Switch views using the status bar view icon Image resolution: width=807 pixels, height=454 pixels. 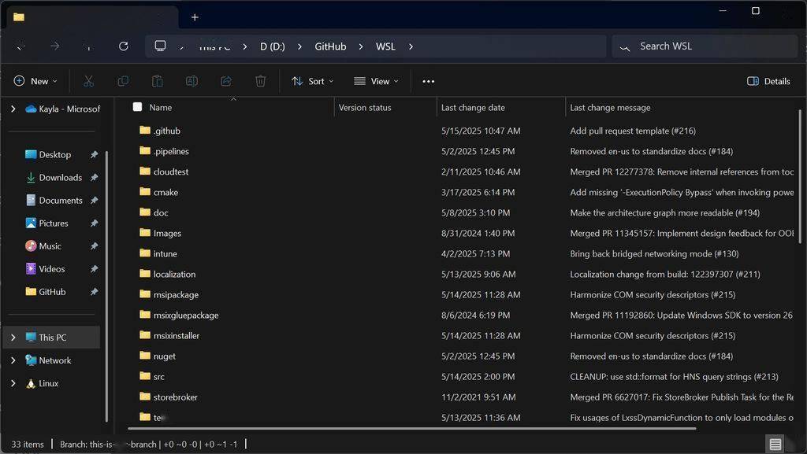(x=775, y=444)
